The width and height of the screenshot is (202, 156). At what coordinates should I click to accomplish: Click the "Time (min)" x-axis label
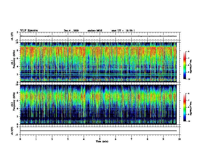(102, 141)
